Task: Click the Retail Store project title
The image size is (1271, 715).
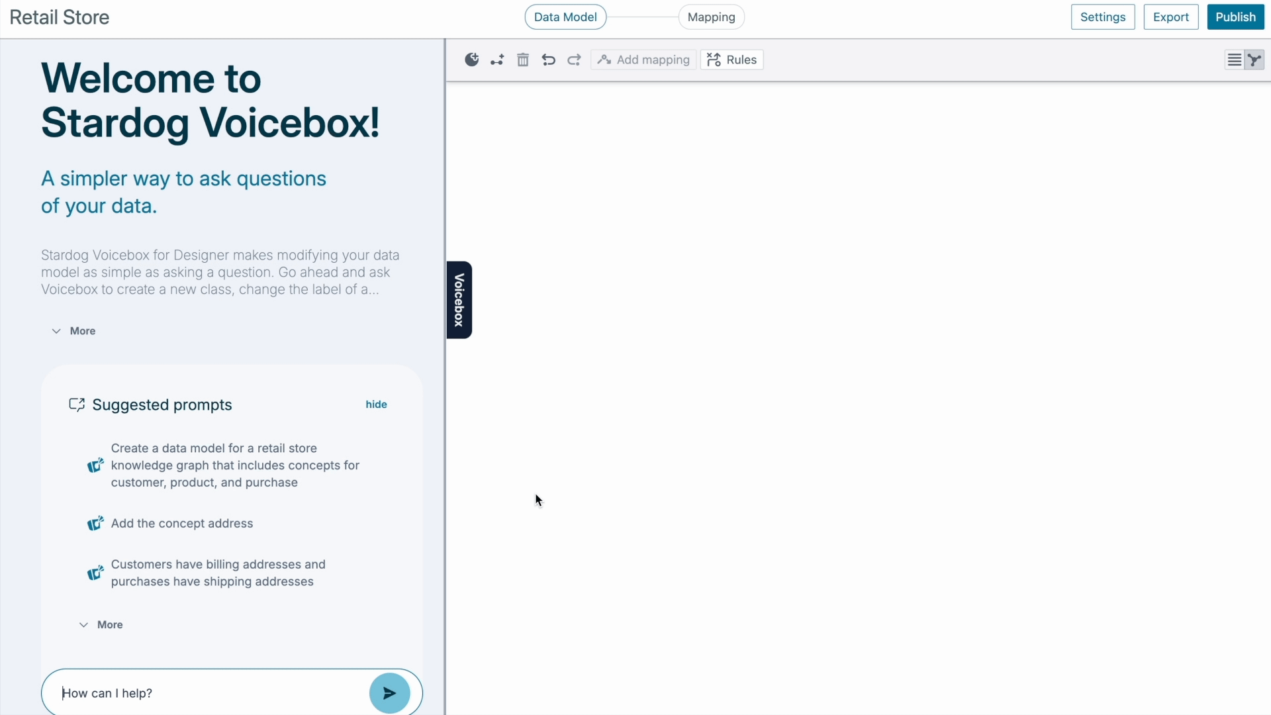Action: point(60,17)
